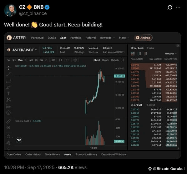
Task: Switch to the Trades tab
Action: point(150,48)
